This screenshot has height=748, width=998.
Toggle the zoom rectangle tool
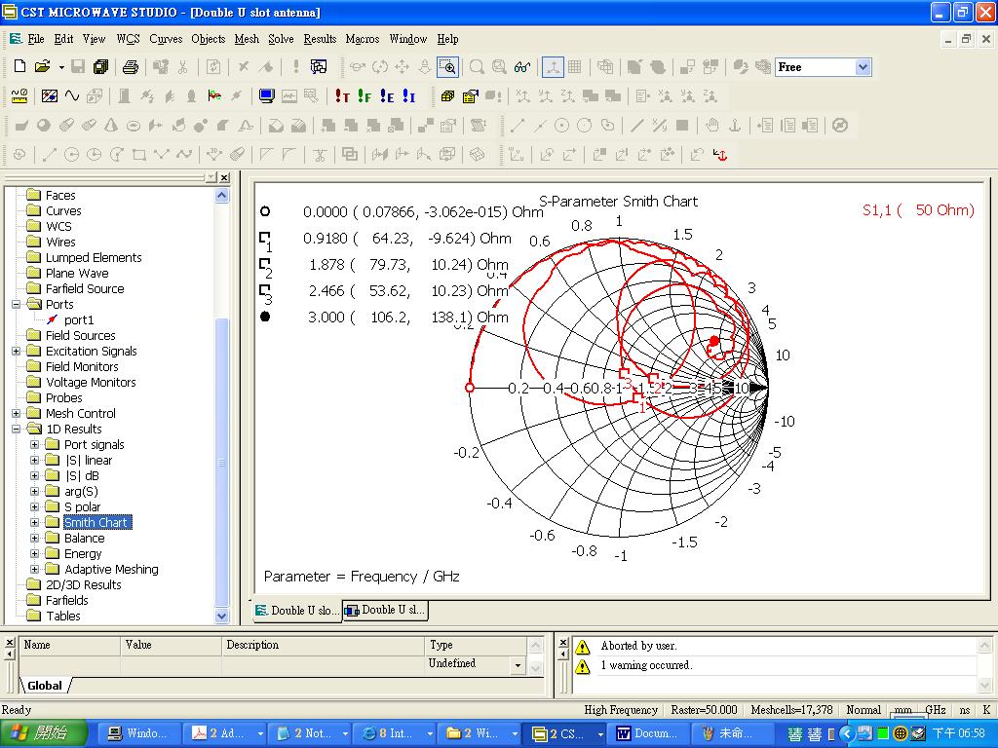pyautogui.click(x=447, y=66)
